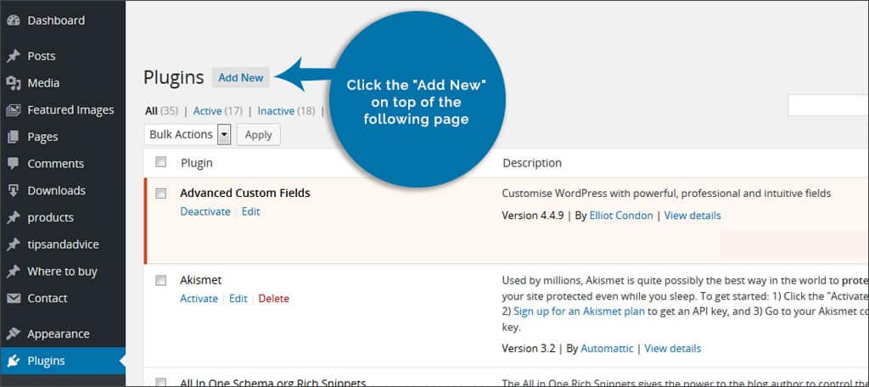This screenshot has height=387, width=869.
Task: View details for Advanced Custom Fields
Action: coord(692,216)
